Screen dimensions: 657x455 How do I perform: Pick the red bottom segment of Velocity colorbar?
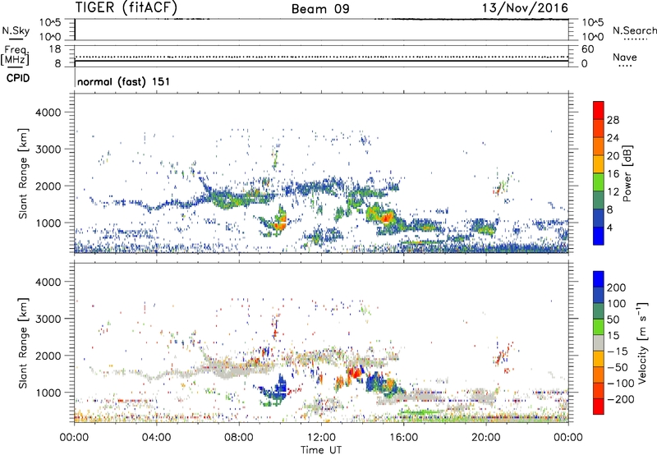point(599,407)
